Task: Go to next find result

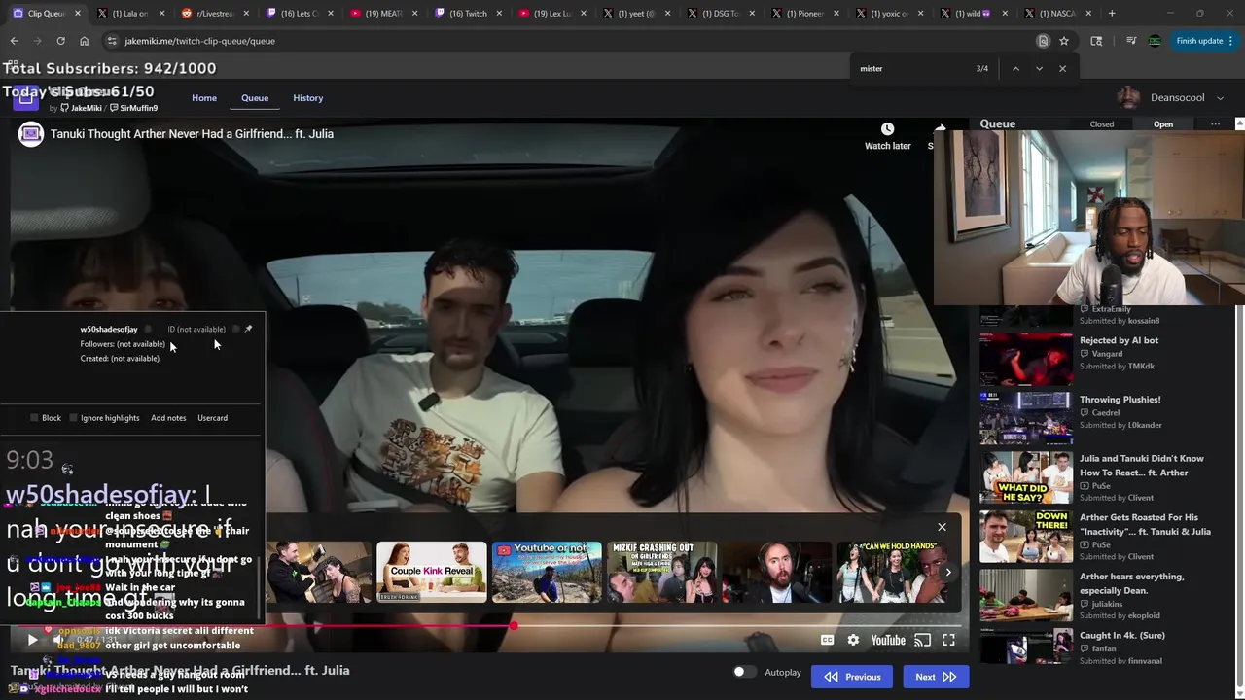Action: (1039, 69)
